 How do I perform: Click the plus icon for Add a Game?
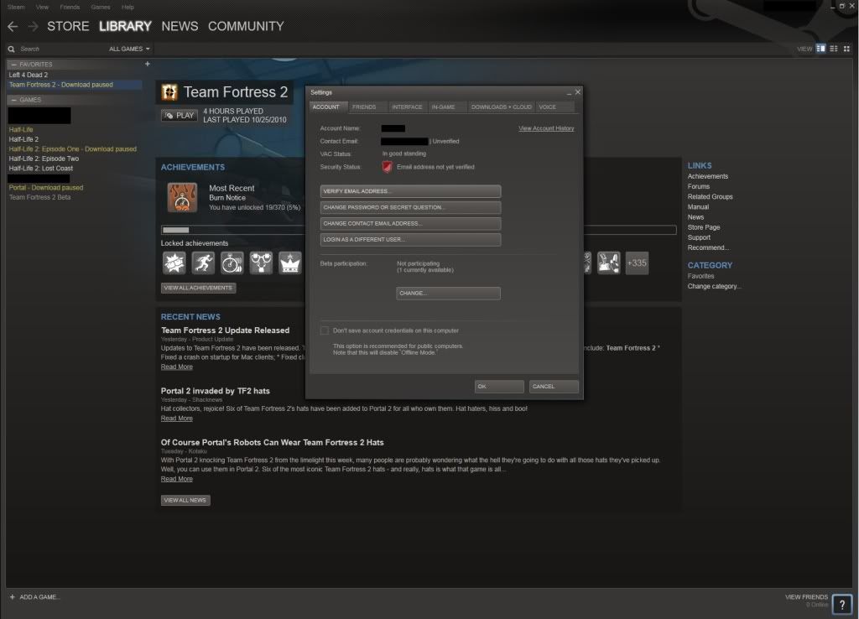(12, 597)
